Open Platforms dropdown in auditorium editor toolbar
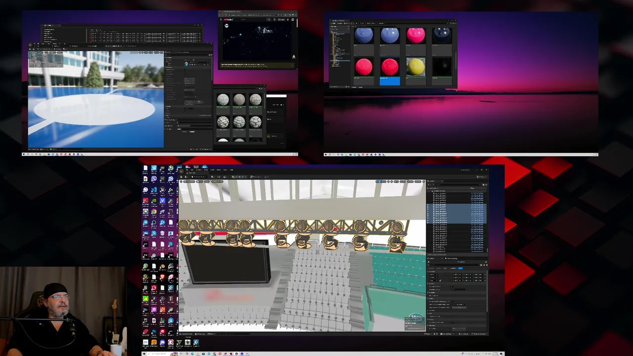Image resolution: width=633 pixels, height=356 pixels. (256, 177)
